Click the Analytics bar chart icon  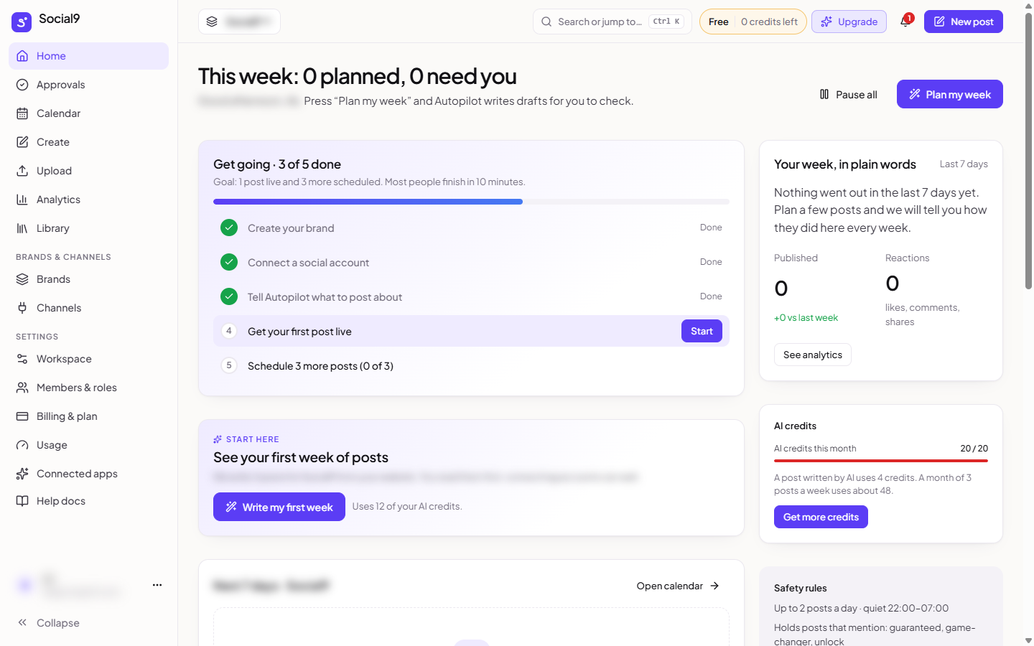[22, 200]
